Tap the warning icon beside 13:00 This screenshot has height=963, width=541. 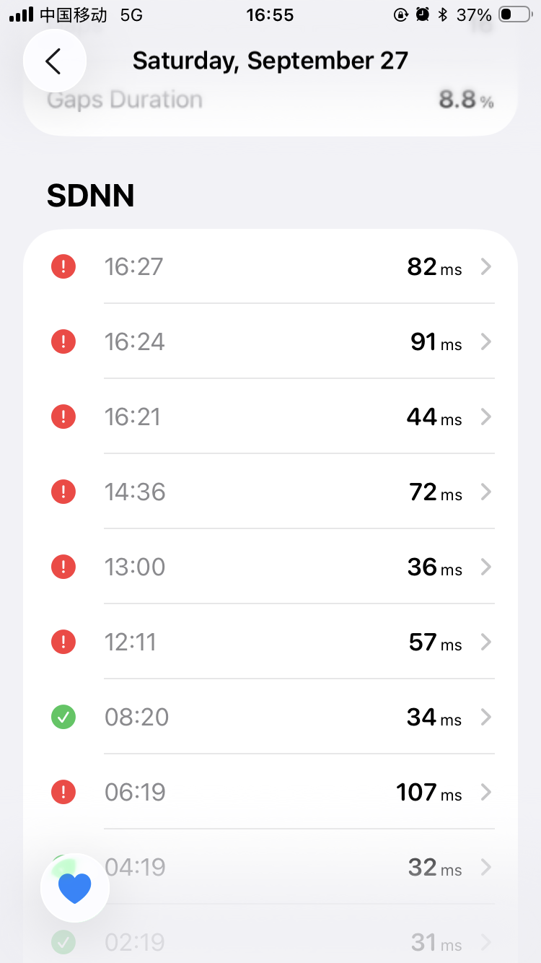[63, 567]
